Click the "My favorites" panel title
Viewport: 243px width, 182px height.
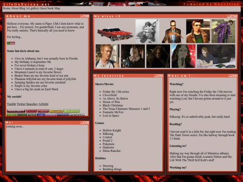tap(108, 75)
